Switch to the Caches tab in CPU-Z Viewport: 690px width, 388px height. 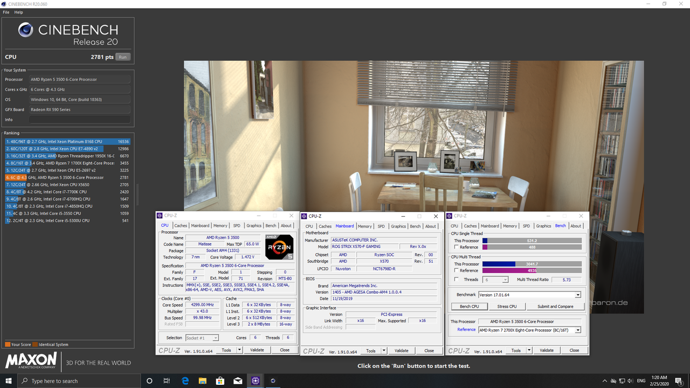pyautogui.click(x=181, y=225)
